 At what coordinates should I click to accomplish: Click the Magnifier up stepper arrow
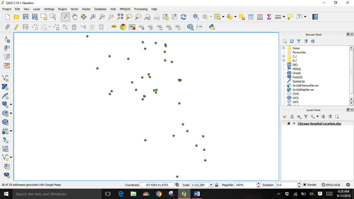[258, 183]
